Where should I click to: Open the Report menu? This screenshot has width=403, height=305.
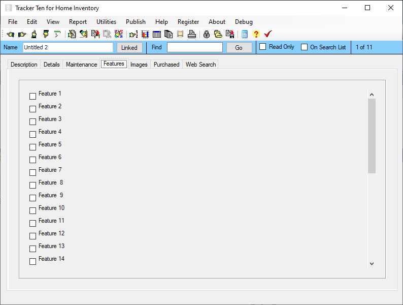pyautogui.click(x=78, y=22)
